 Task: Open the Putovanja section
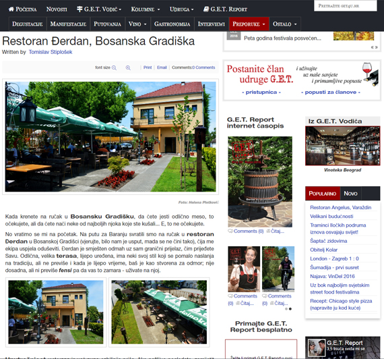pos(107,24)
